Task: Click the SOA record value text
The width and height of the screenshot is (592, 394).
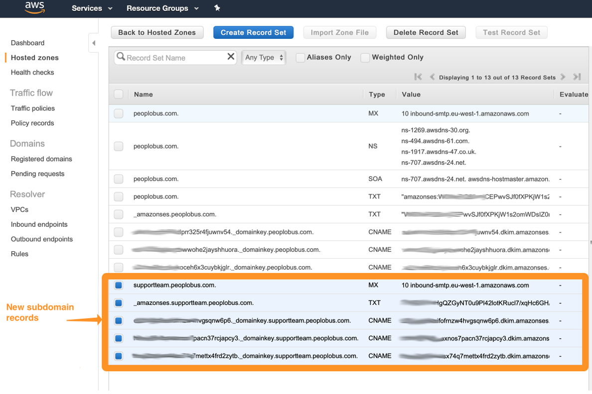Action: click(476, 179)
